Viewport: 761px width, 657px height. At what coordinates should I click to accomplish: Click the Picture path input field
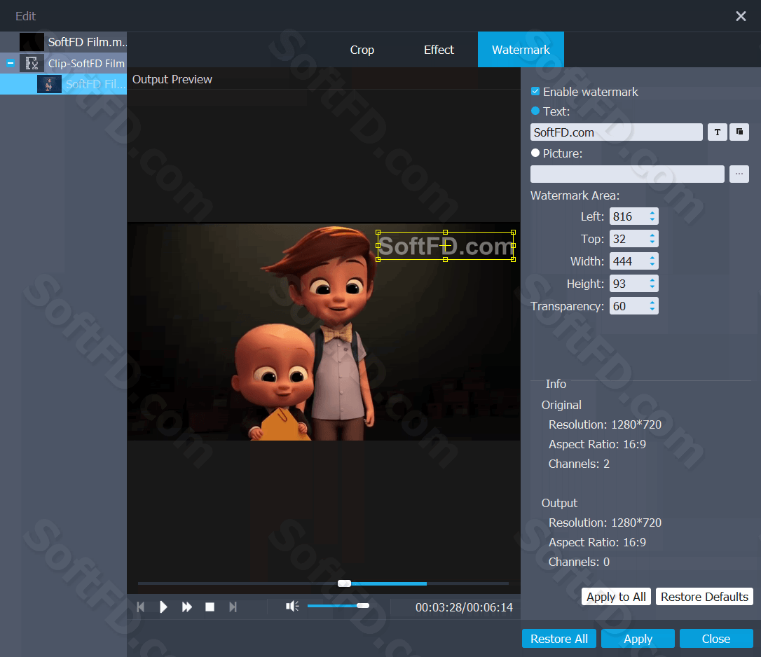(x=627, y=174)
